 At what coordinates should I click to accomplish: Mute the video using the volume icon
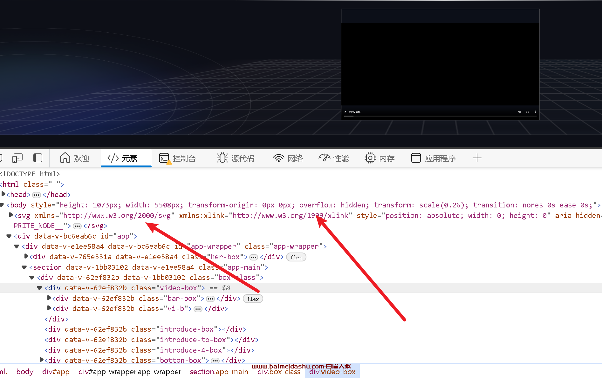(x=519, y=112)
